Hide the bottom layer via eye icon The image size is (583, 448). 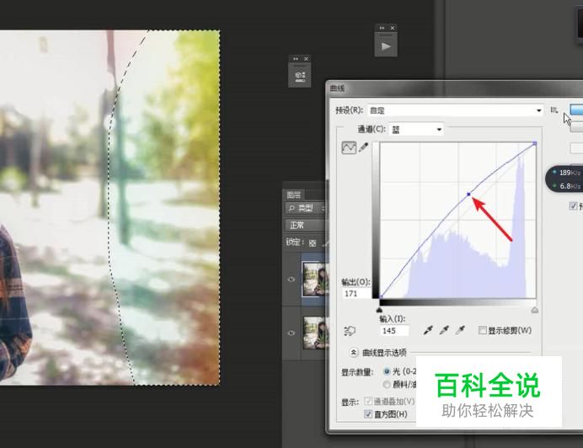(291, 333)
